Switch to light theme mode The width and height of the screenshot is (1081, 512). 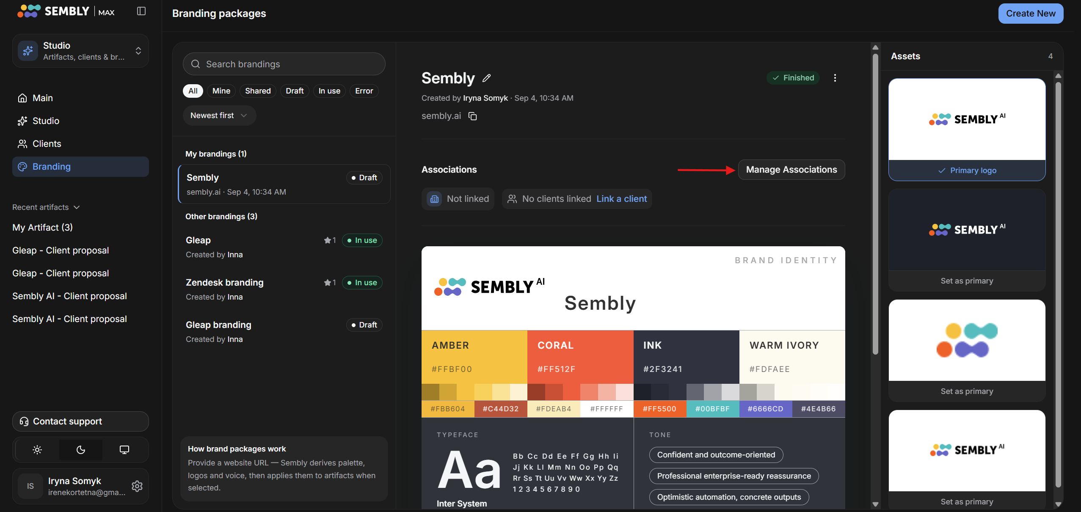37,450
